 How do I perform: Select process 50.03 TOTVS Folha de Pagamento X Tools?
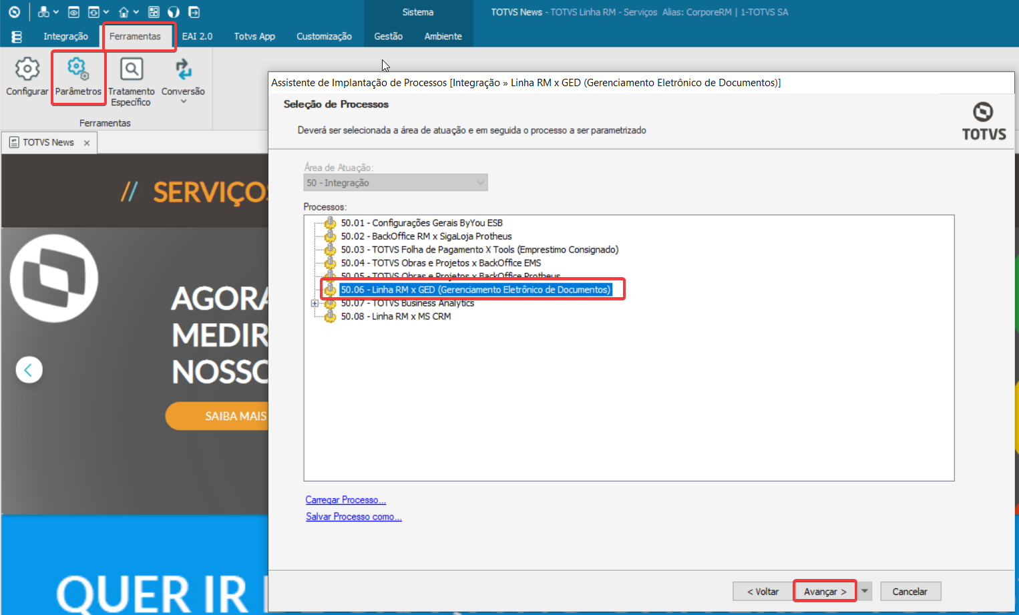click(479, 250)
